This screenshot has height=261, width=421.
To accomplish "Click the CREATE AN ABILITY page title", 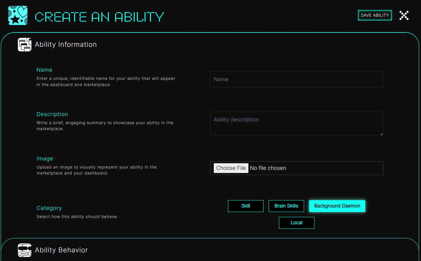I will [99, 16].
